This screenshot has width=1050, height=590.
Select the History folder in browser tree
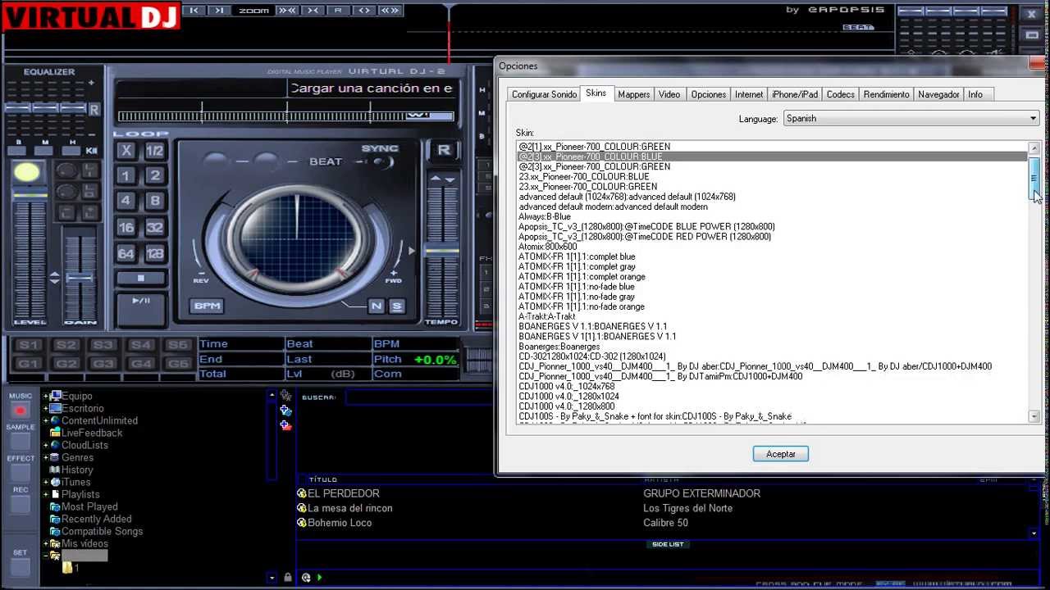coord(77,470)
